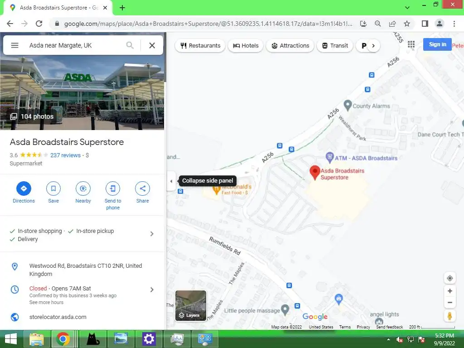Show Restaurants nearby
Image resolution: width=464 pixels, height=348 pixels.
pos(200,46)
